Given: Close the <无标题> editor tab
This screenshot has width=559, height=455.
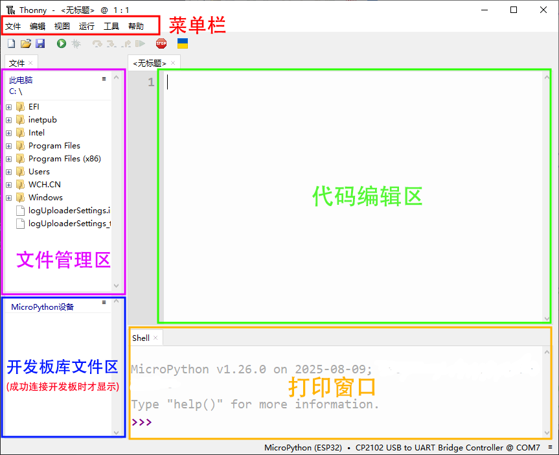Looking at the screenshot, I should [x=173, y=63].
